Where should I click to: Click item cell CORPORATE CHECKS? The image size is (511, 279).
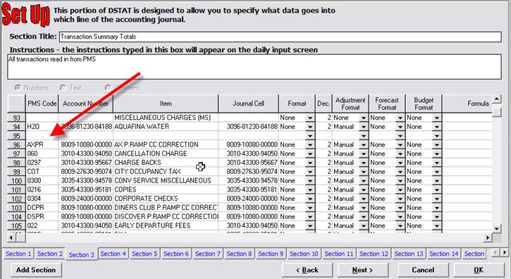tap(166, 199)
